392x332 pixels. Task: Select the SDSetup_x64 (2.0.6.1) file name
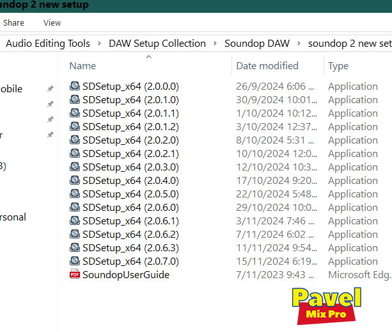[x=130, y=221]
